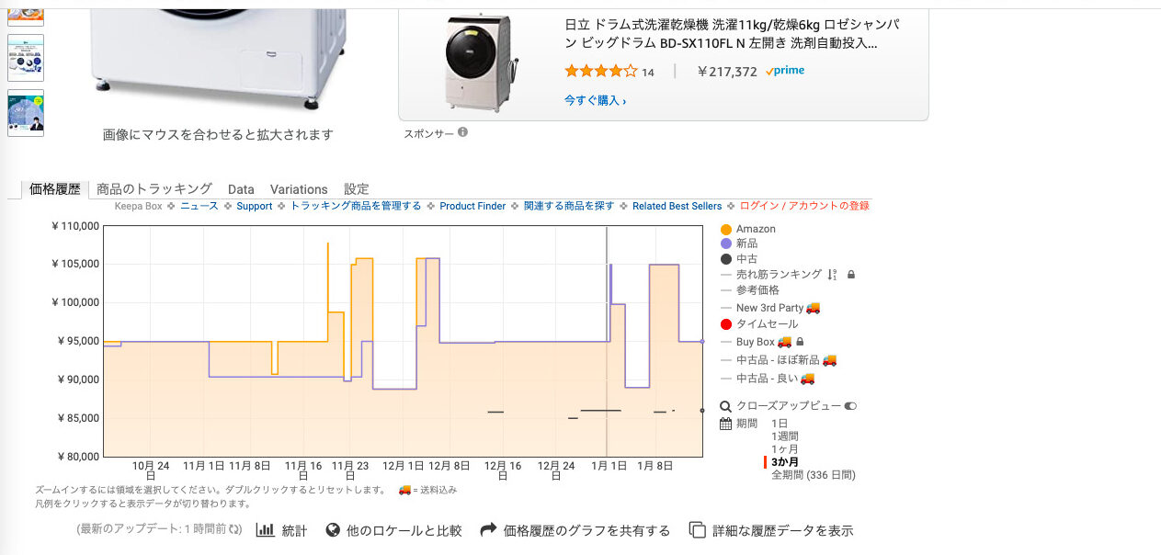Open the 設定 tab
Viewport: 1161px width, 555px height.
357,188
